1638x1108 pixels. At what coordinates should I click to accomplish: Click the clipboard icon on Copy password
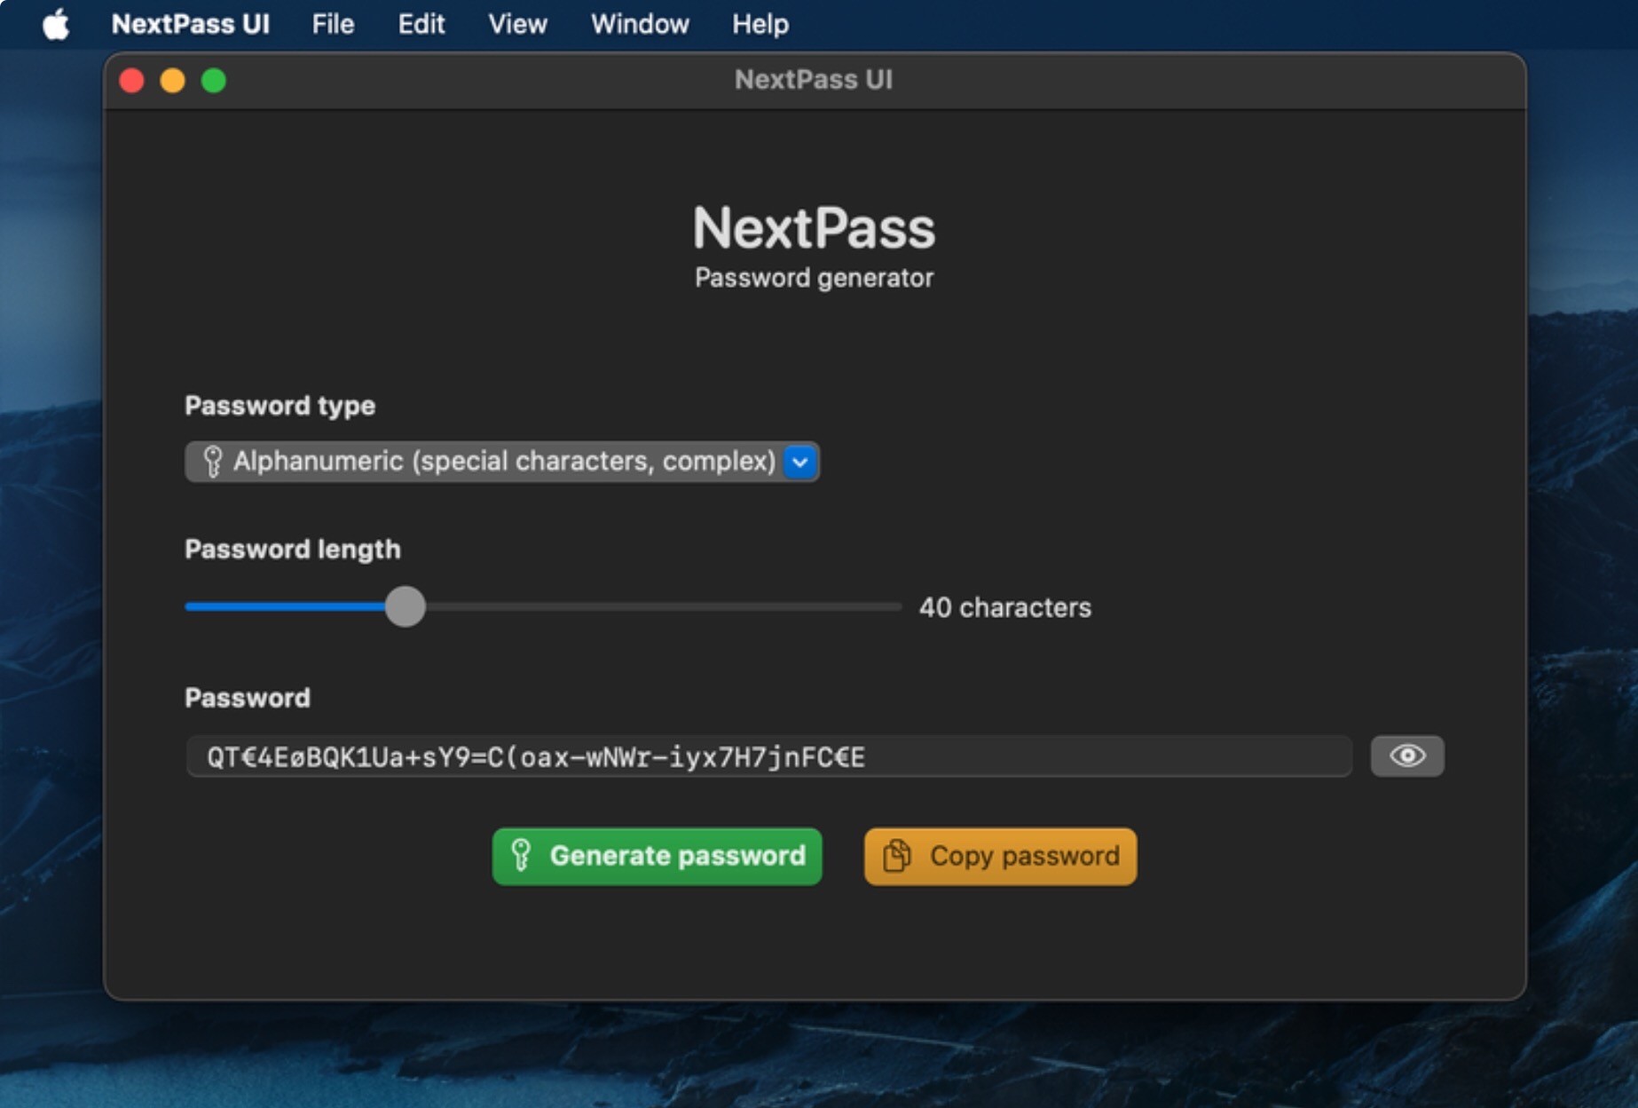(x=896, y=856)
